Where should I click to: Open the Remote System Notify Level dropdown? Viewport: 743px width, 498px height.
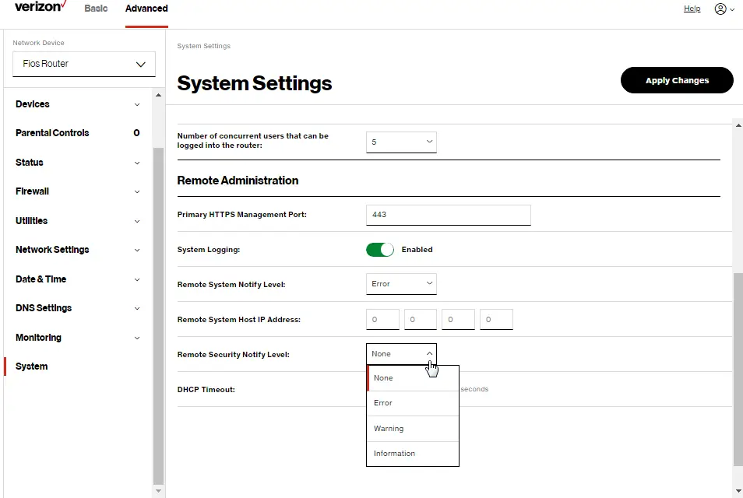tap(401, 283)
